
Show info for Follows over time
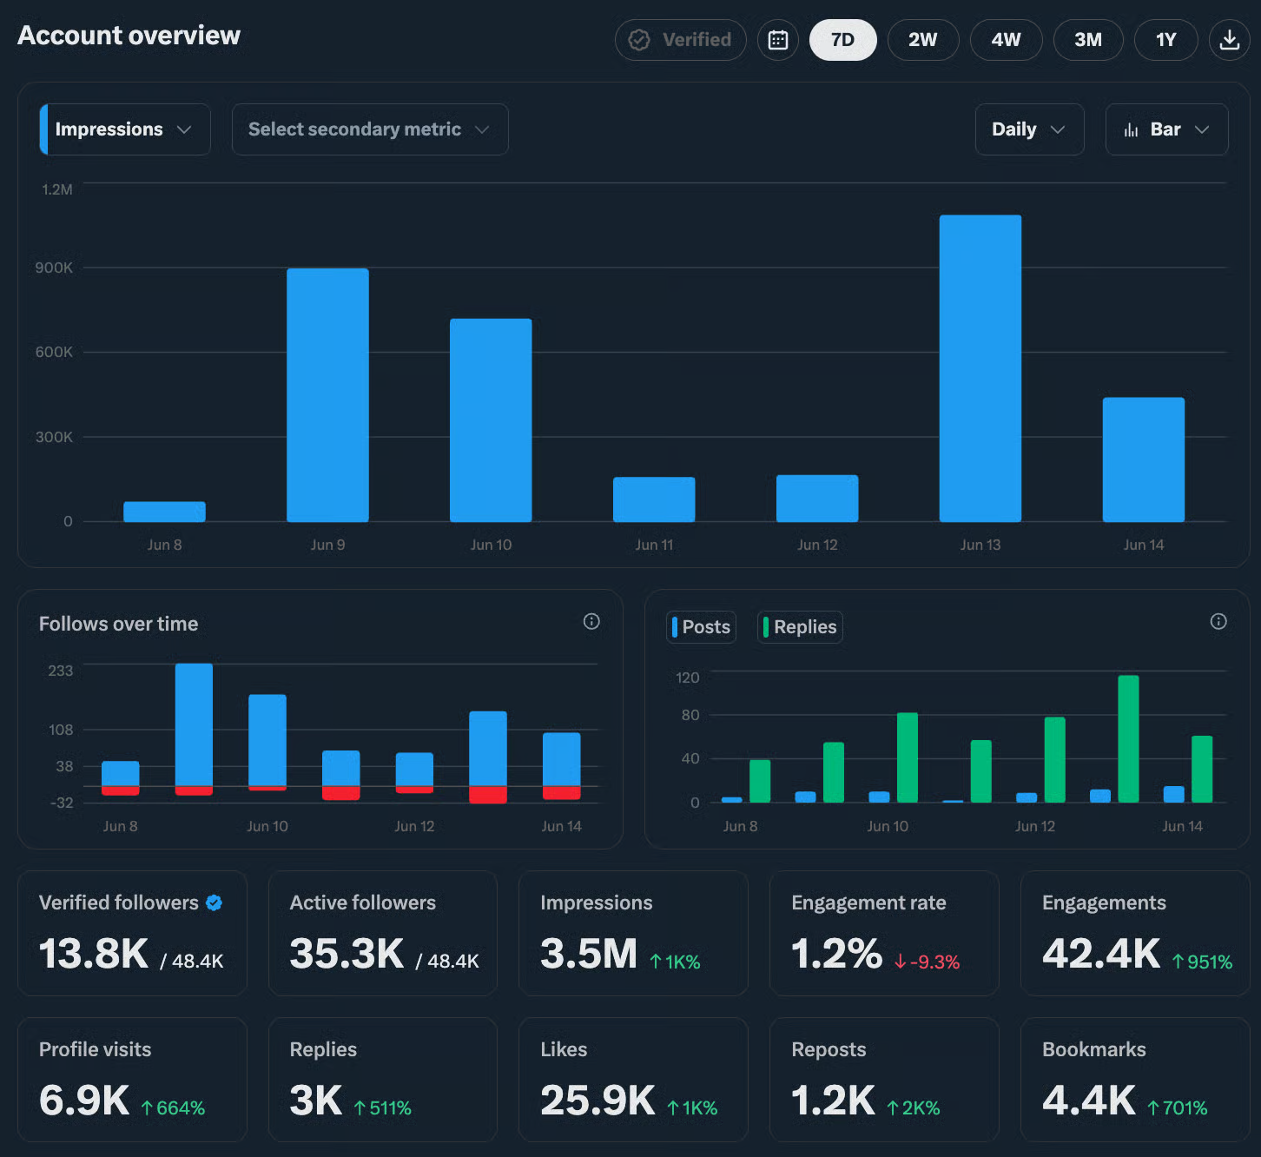[591, 621]
